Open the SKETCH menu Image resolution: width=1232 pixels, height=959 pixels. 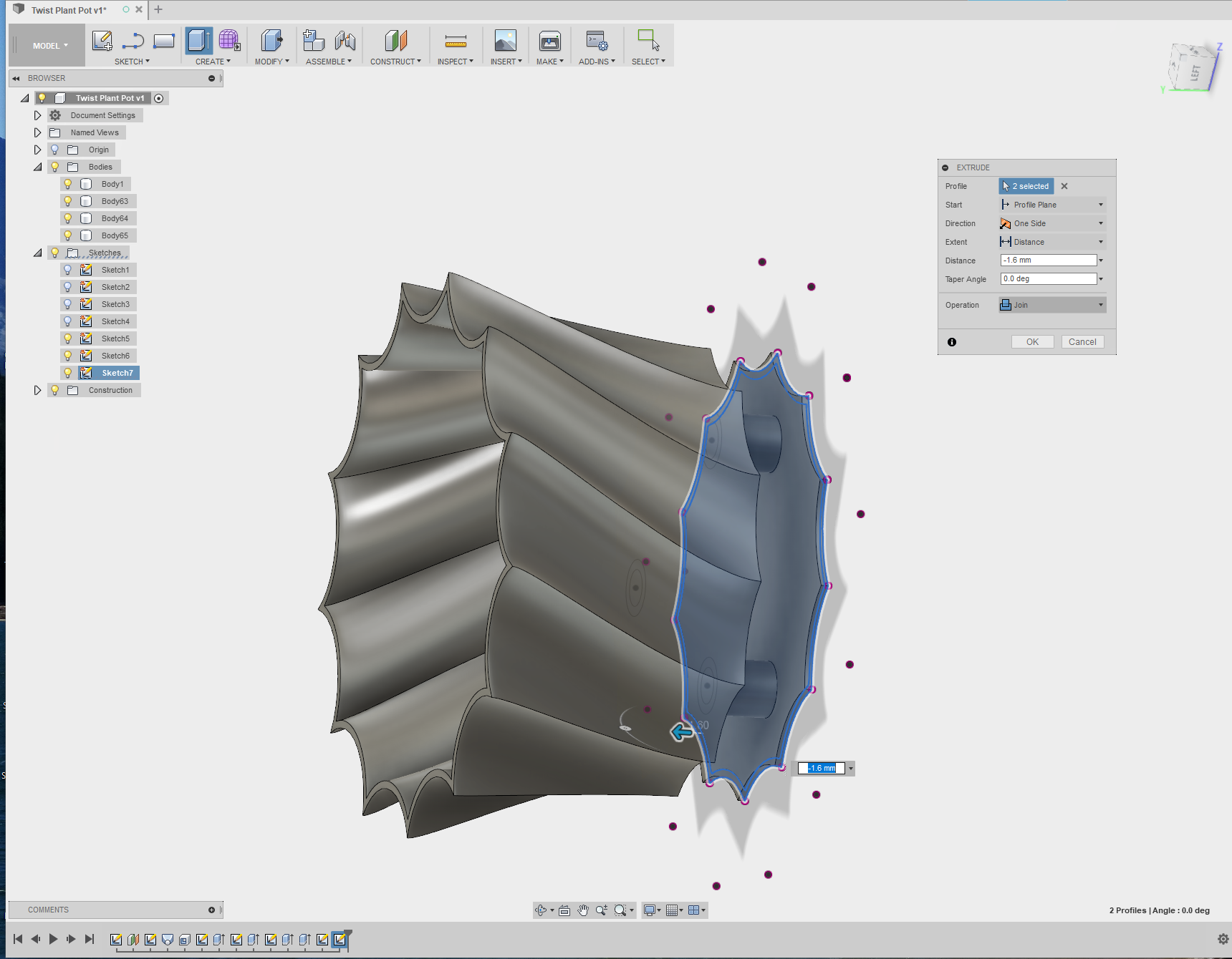click(133, 62)
